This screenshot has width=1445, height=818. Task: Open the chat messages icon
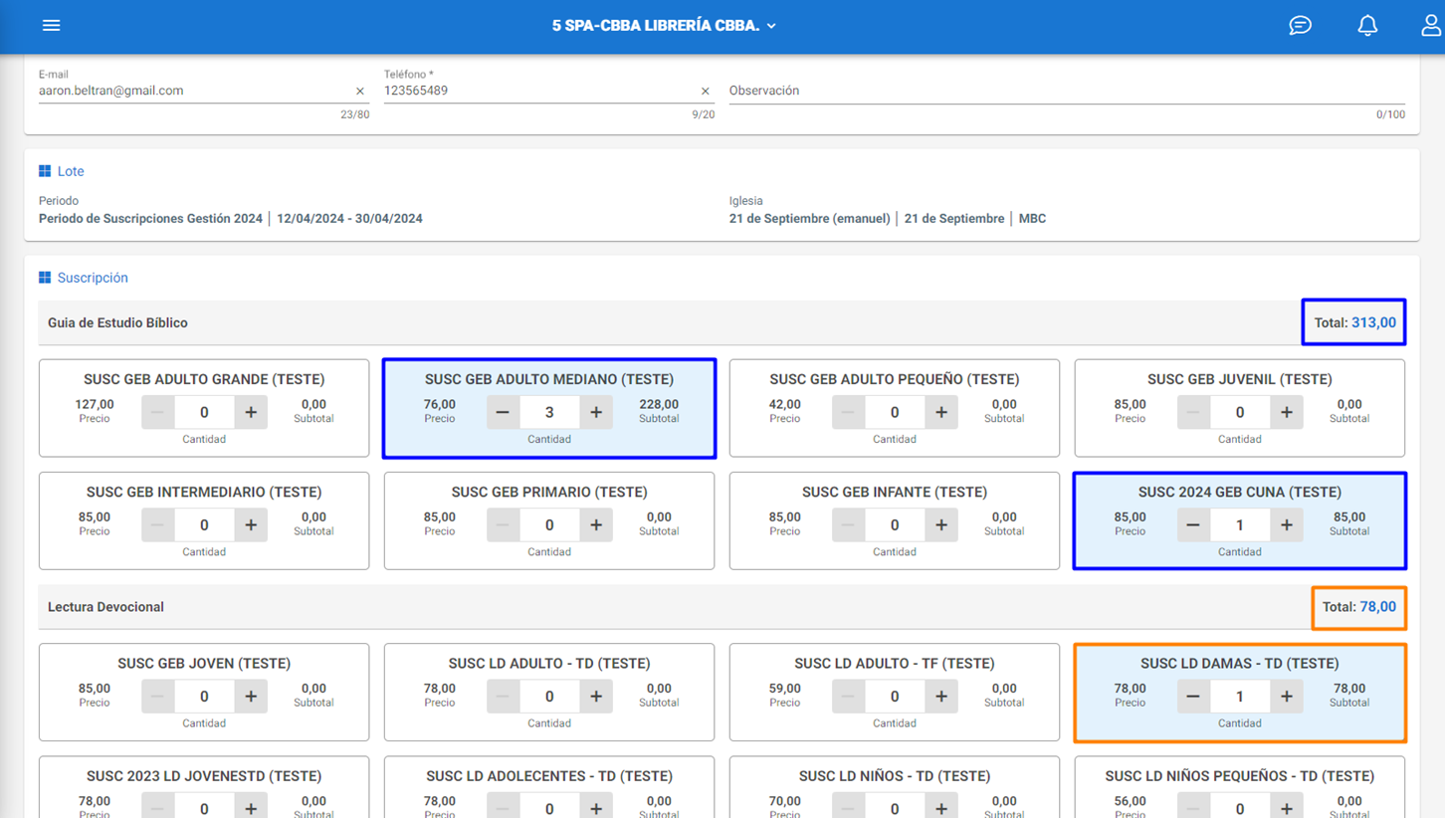(1300, 26)
